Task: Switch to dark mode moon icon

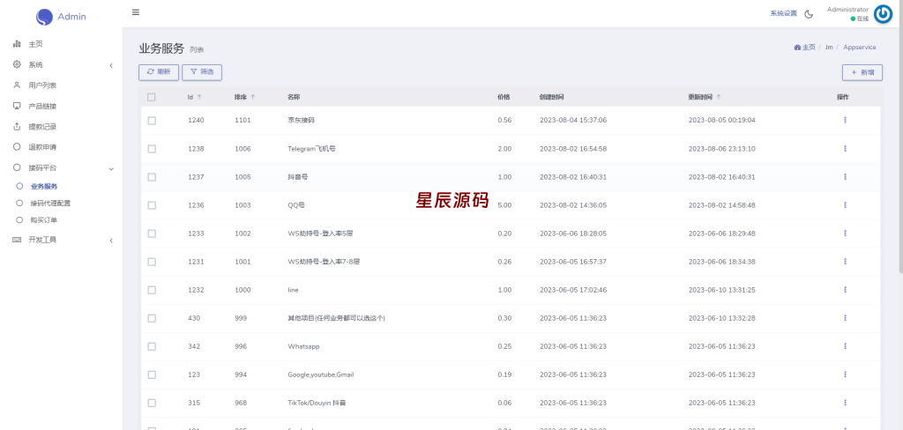Action: click(x=809, y=14)
